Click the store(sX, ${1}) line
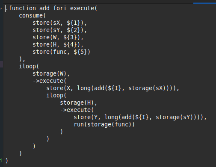 click(59, 23)
